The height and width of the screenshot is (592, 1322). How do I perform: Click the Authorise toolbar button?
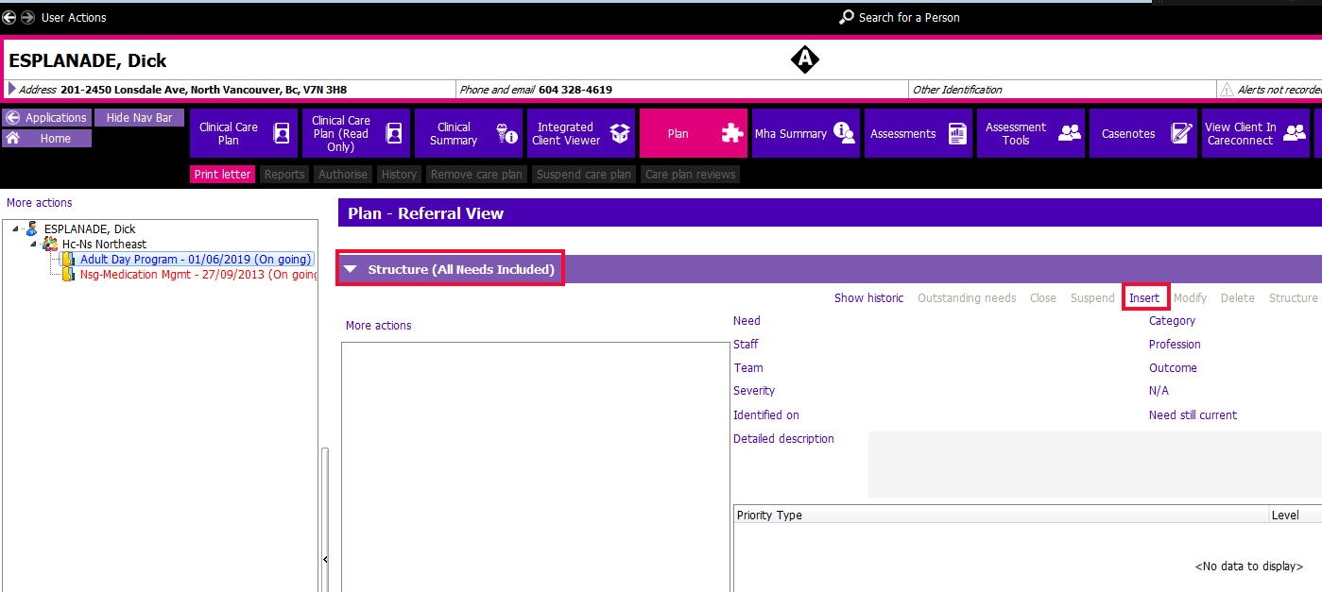343,175
